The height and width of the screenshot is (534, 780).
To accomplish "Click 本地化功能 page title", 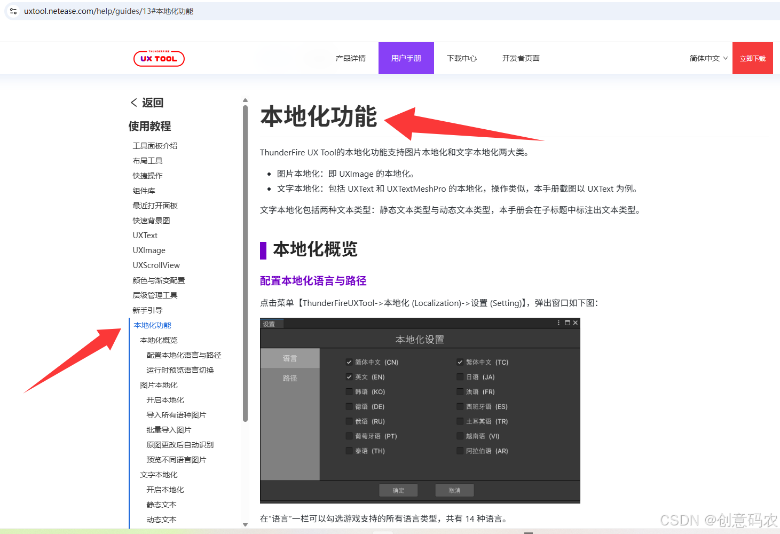I will tap(319, 117).
